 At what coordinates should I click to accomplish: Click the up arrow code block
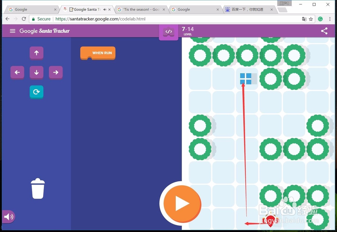tap(36, 53)
